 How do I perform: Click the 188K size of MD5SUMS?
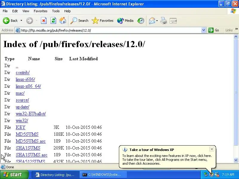point(59,134)
